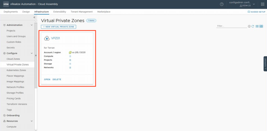Collapse the sidebar with double chevron icon
Viewport: 267px width, 131px height.
(34, 17)
